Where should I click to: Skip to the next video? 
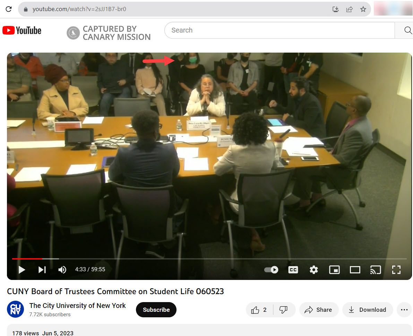[42, 270]
